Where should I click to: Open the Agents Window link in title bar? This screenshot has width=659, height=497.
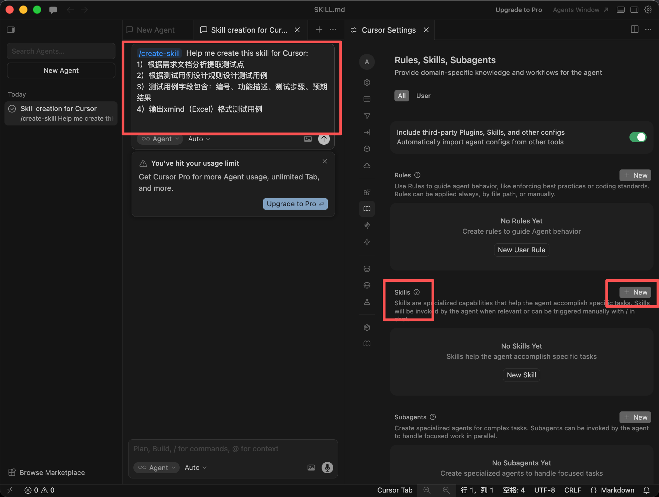point(580,10)
